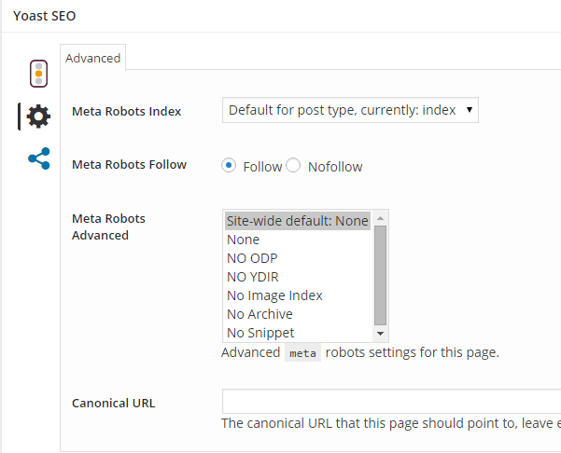Select the 'None' list option
This screenshot has width=561, height=453.
(x=244, y=240)
